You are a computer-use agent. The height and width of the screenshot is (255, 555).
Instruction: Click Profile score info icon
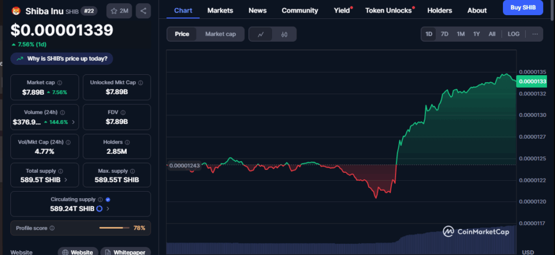52,228
